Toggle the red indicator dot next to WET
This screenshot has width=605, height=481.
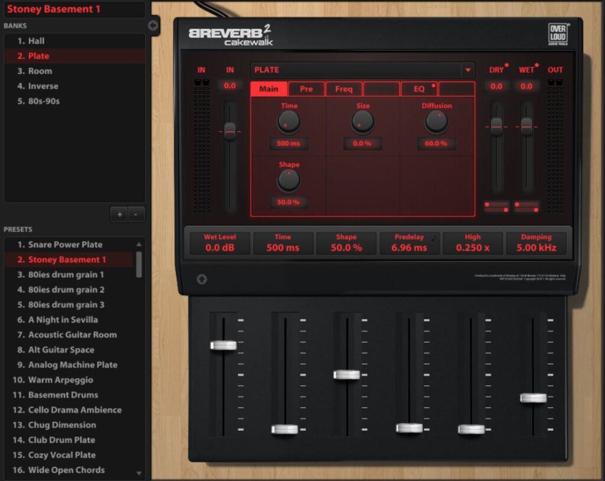coord(536,65)
